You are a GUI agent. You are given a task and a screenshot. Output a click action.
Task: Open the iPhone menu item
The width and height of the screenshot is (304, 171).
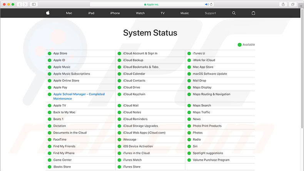click(115, 13)
